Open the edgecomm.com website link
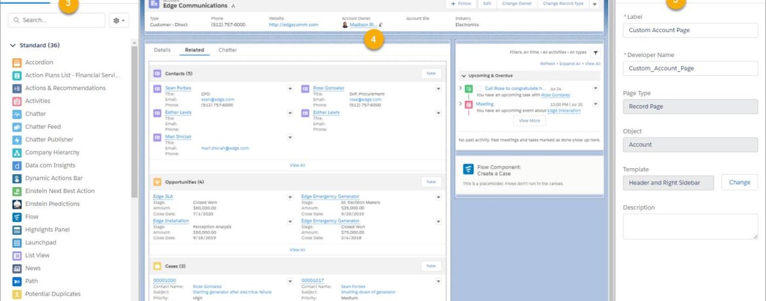This screenshot has width=766, height=301. coord(293,25)
